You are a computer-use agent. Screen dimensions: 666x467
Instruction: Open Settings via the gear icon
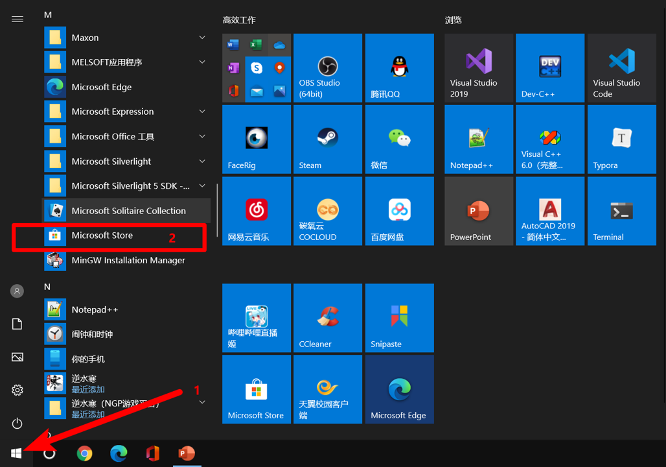pyautogui.click(x=17, y=390)
